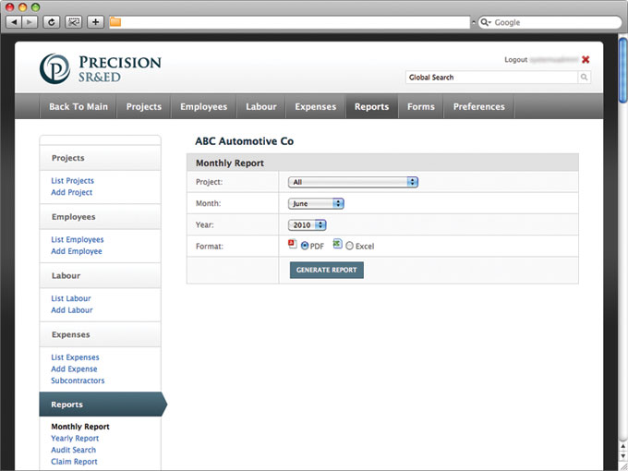Open the List Labour sidebar link

(71, 298)
